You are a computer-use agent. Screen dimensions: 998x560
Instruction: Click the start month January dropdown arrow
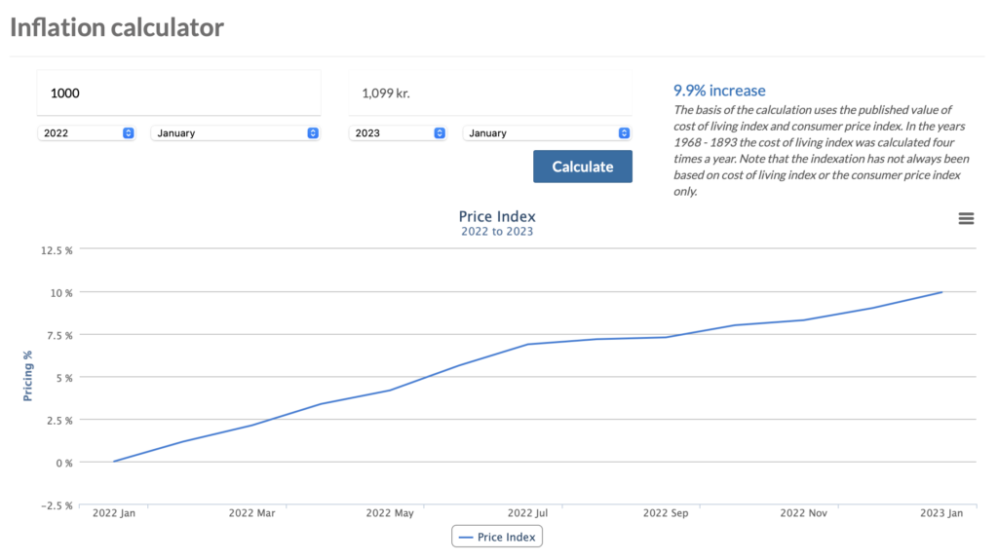[313, 133]
